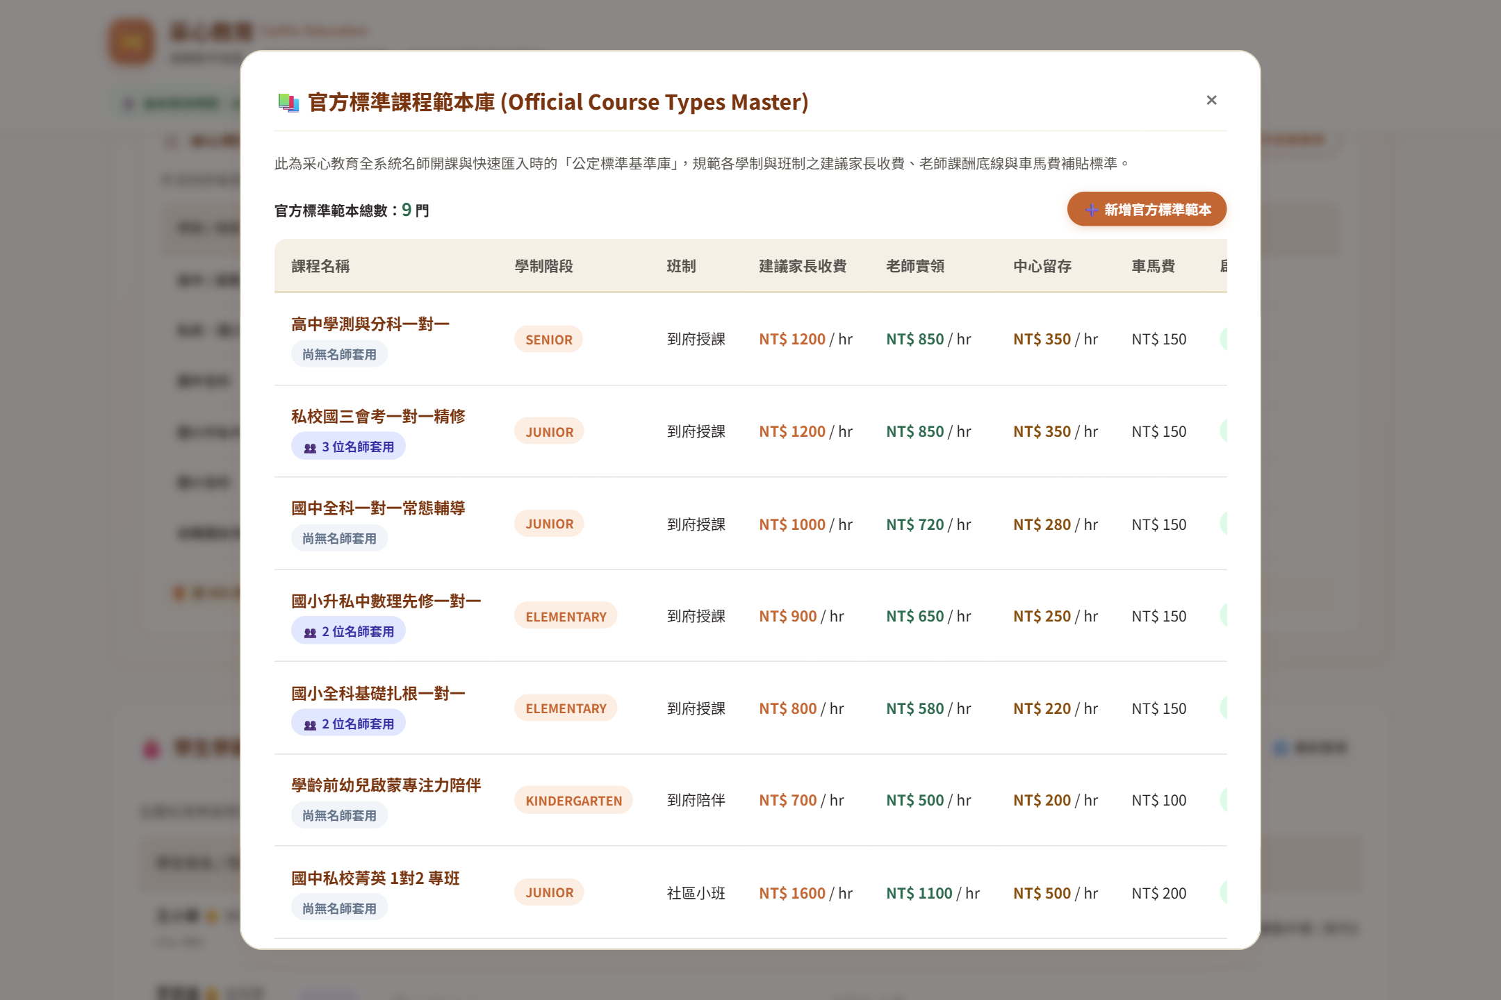Click the NT$ 280 / hr center retention value
The image size is (1501, 1000).
point(1056,524)
